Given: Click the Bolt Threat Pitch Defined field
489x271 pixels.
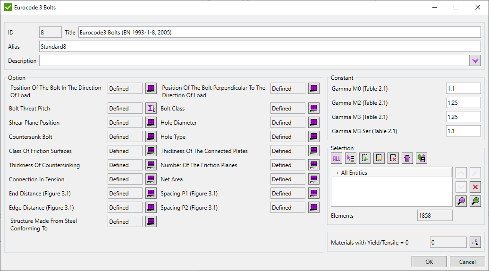Looking at the screenshot, I should coord(125,108).
